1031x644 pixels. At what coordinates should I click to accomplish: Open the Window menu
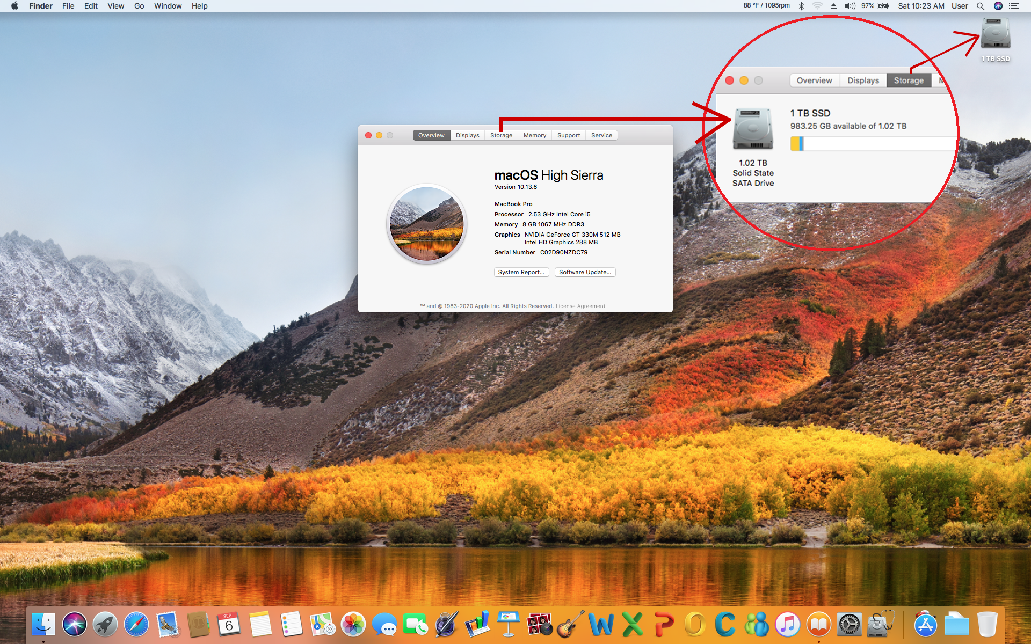[x=168, y=6]
